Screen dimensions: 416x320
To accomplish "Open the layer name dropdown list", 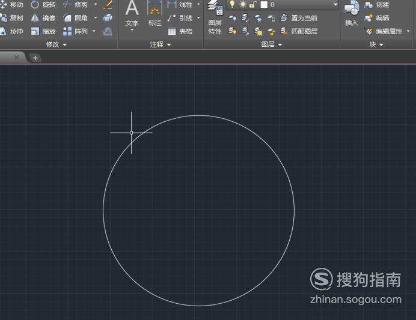I will pyautogui.click(x=335, y=5).
